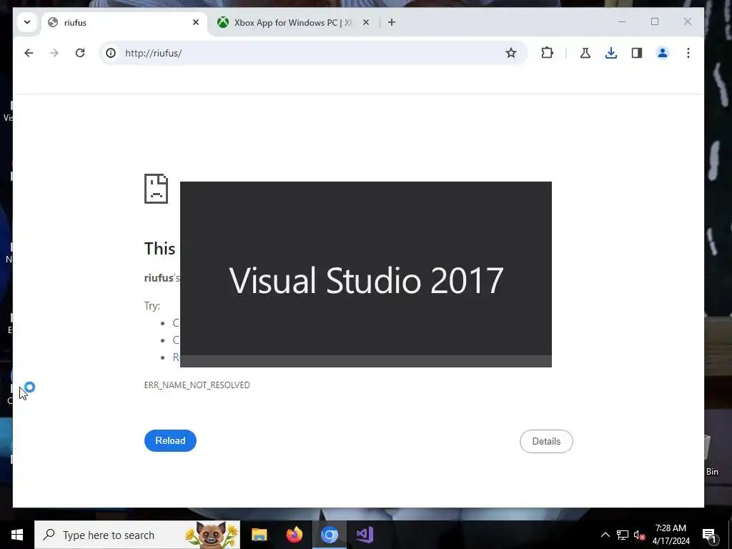Open a new browser tab
The height and width of the screenshot is (549, 732).
click(x=391, y=22)
